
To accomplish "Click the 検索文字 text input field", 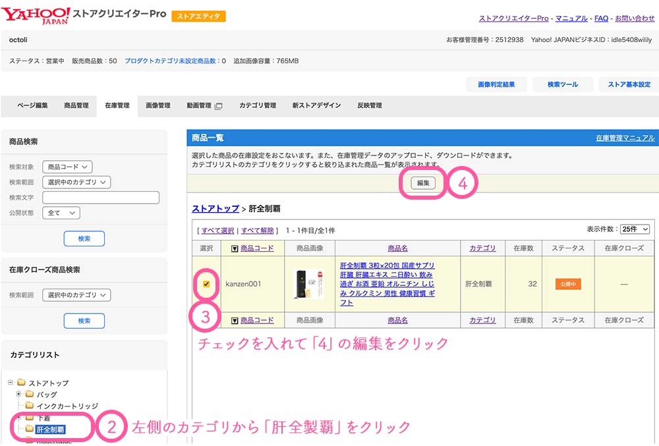I will point(101,198).
